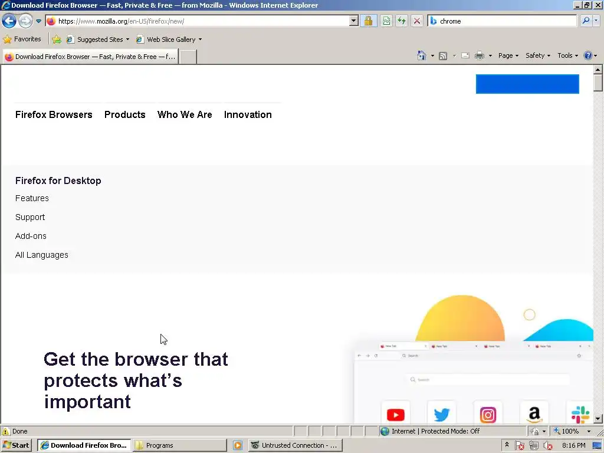Add page to Favorites Bar icon
Screen dimensions: 604x453
tap(57, 40)
